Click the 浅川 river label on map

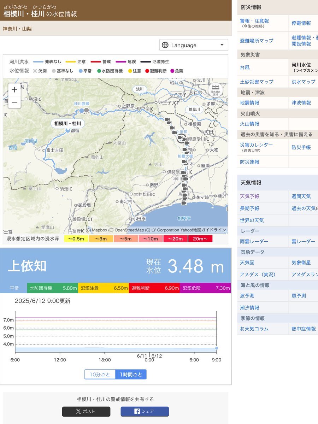pyautogui.click(x=140, y=89)
